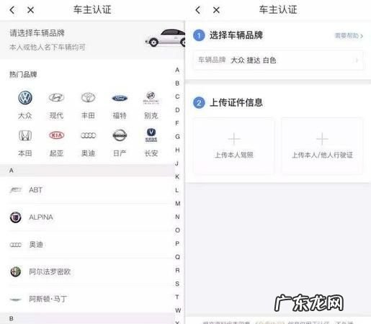Select the Ford 福特 brand icon
371x324 pixels.
[x=120, y=98]
